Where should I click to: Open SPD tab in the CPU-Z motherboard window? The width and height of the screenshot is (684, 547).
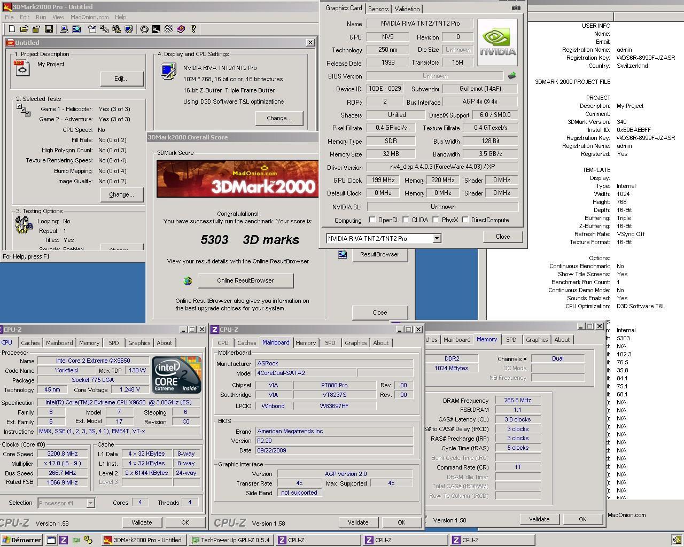(330, 343)
